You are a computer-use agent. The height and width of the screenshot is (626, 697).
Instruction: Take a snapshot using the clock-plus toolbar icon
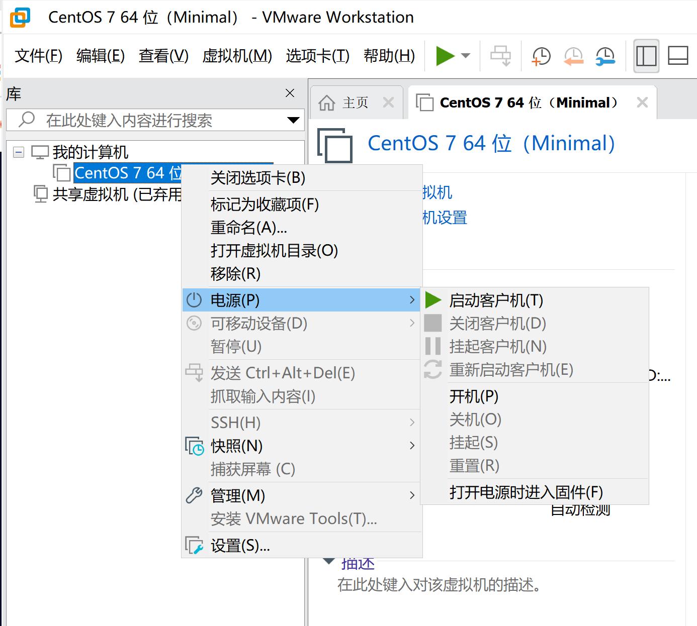(x=540, y=56)
